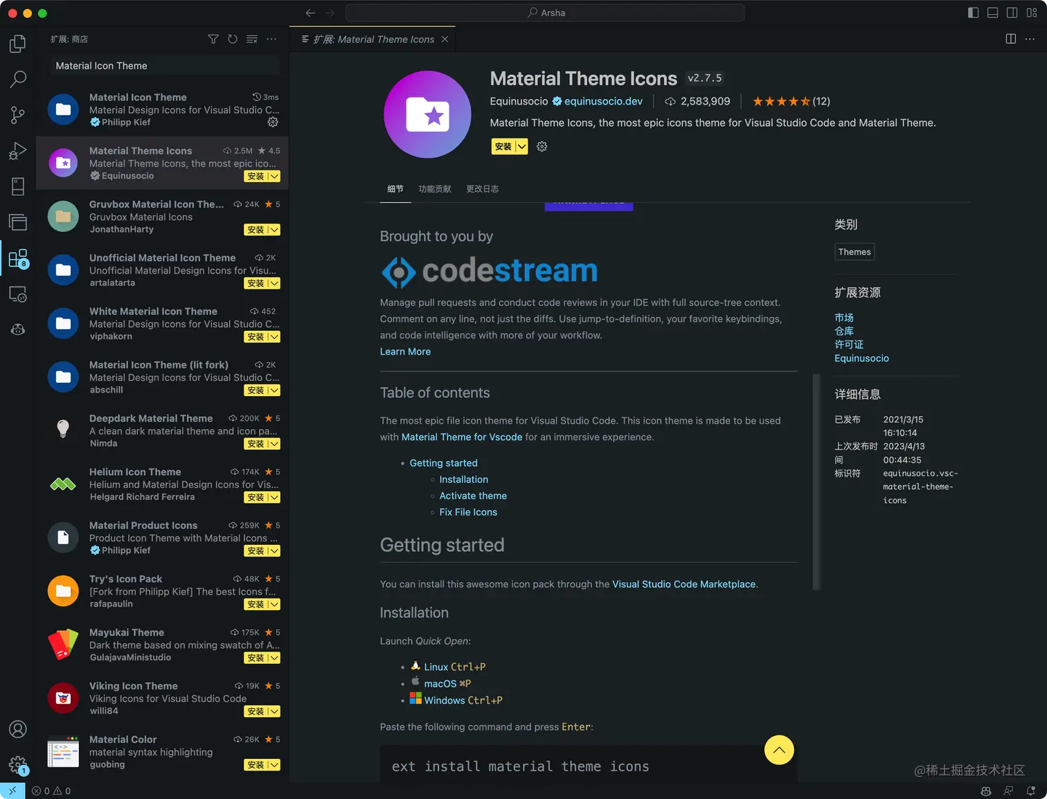Open install dropdown arrow in extension detail
Viewport: 1047px width, 799px height.
(521, 147)
